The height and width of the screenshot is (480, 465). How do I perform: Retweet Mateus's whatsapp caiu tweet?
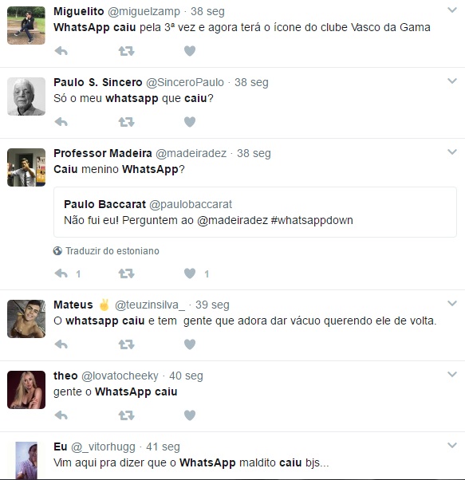point(127,344)
